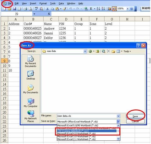Click the Name Box showing J9

tap(17, 14)
